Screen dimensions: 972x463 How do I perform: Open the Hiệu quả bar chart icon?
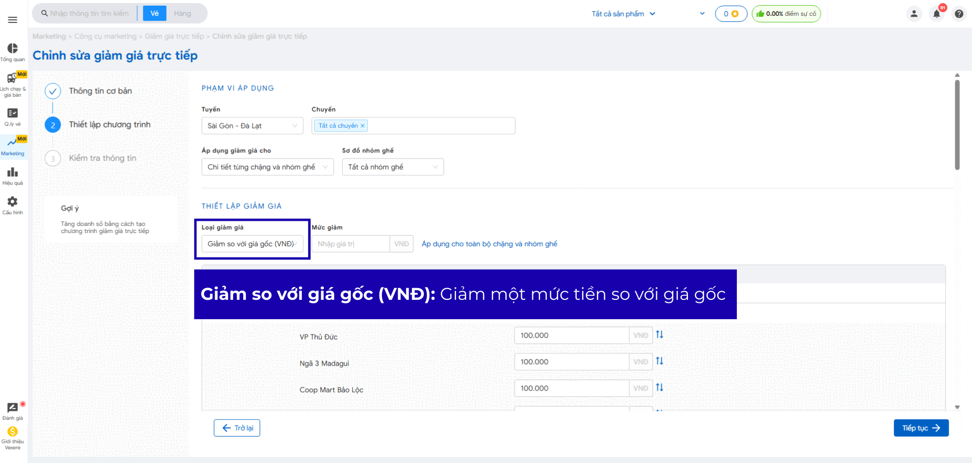(13, 173)
